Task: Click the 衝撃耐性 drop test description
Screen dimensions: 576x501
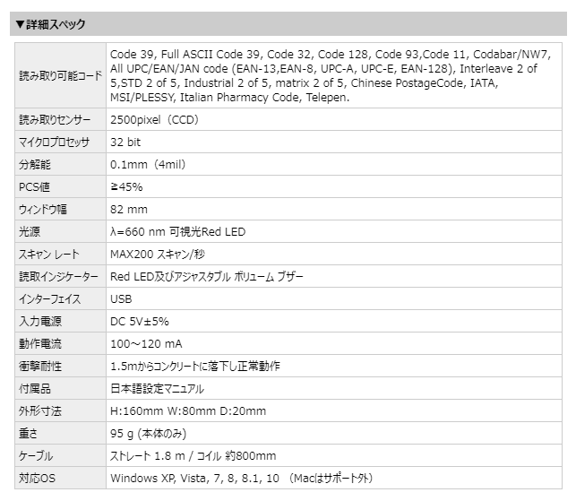Action: (194, 367)
